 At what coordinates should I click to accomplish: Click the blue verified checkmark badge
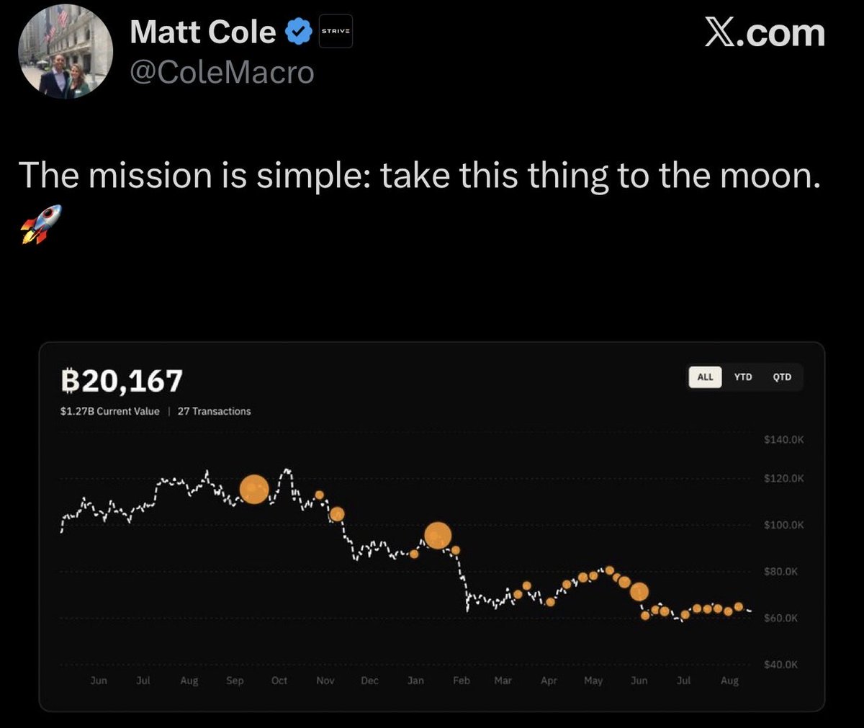click(298, 32)
